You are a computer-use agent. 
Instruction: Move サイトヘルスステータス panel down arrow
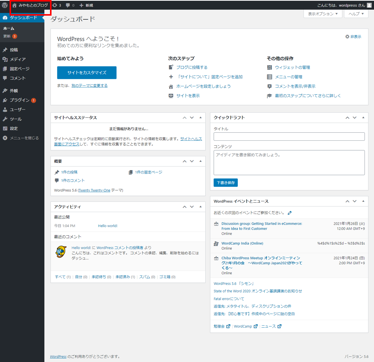click(192, 117)
